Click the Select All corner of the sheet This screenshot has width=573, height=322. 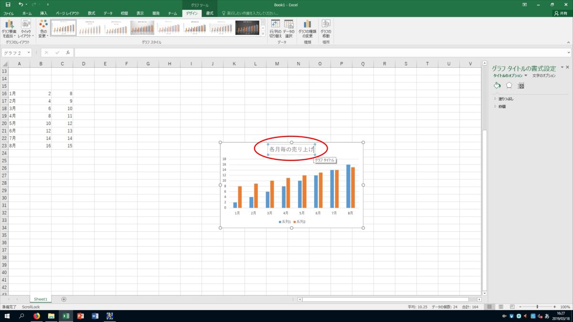5,64
